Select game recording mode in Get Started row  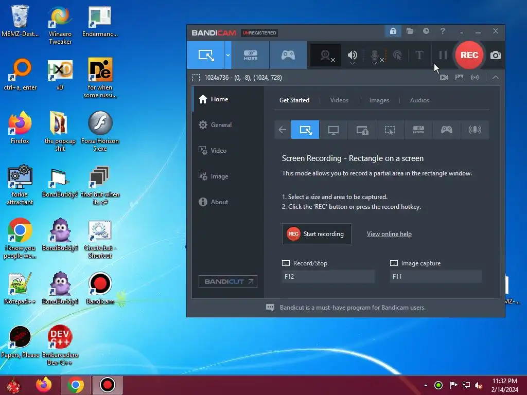pyautogui.click(x=447, y=130)
